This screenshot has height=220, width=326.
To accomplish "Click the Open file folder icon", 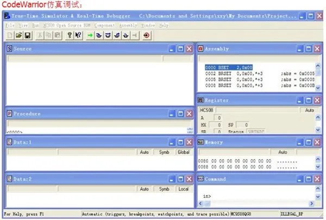I will coord(18,35).
